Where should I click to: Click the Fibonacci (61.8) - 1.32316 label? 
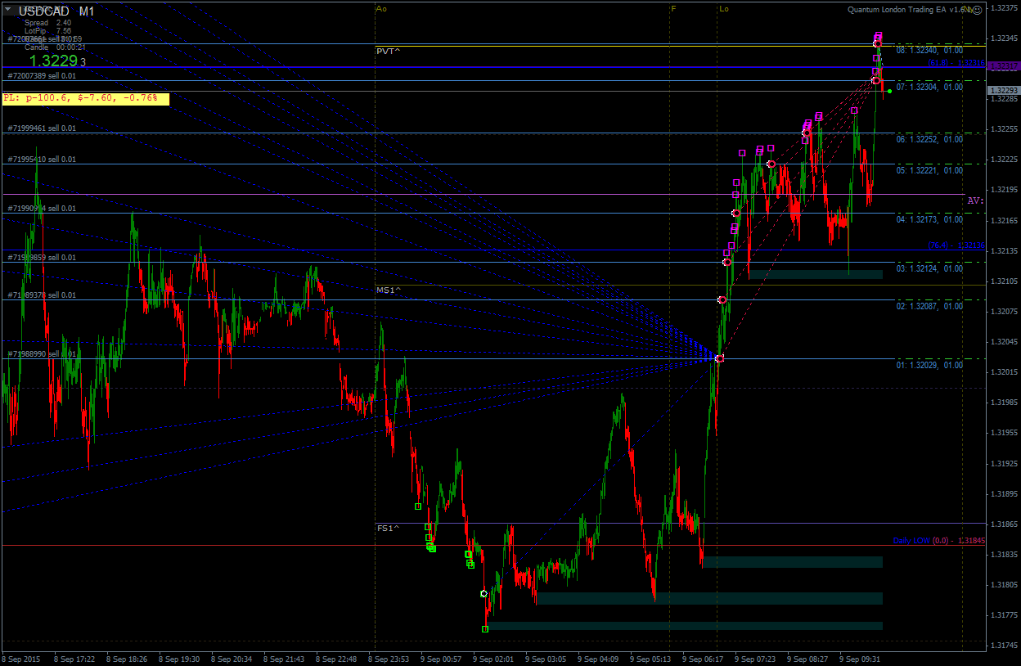tap(956, 62)
